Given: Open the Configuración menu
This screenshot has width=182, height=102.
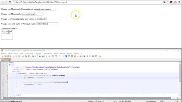Looking at the screenshot, I should 47,54.
